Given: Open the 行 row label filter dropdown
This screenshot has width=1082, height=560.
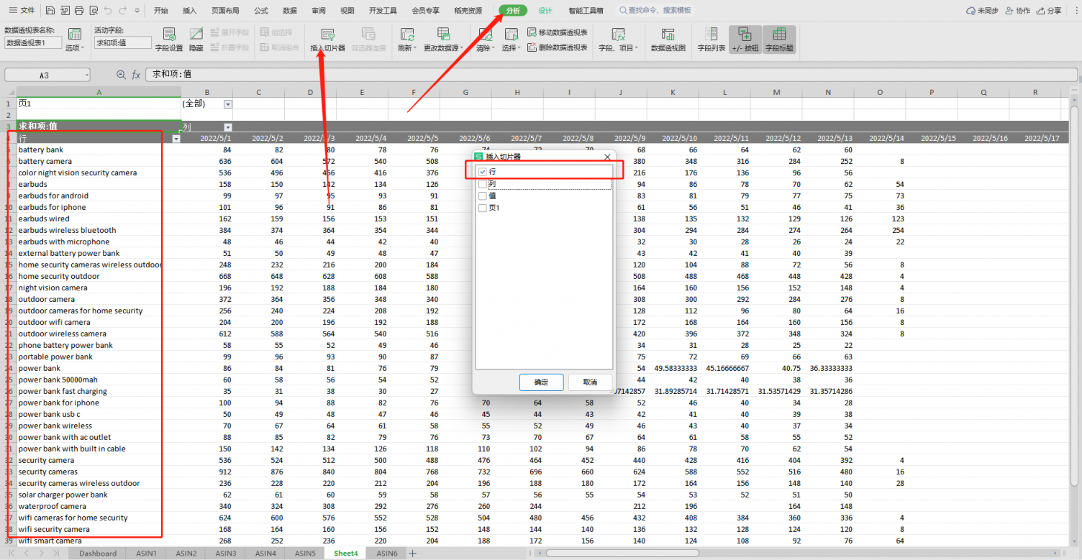Looking at the screenshot, I should point(176,139).
